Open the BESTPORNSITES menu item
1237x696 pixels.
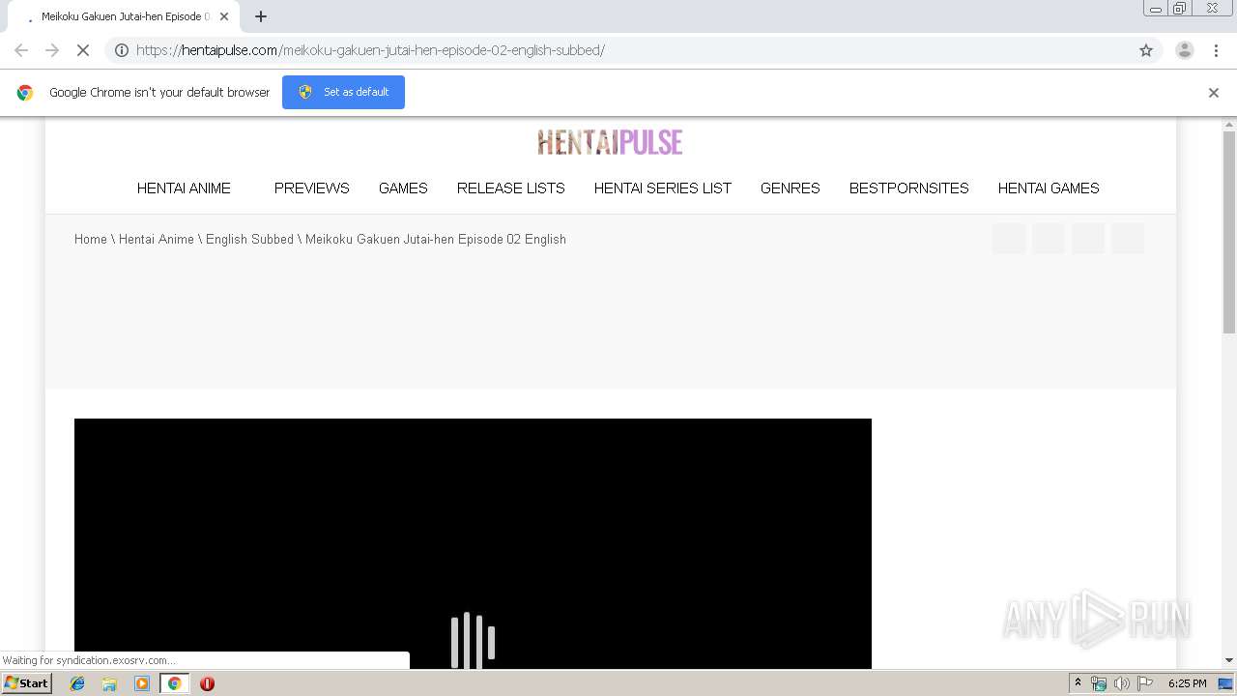(x=908, y=188)
